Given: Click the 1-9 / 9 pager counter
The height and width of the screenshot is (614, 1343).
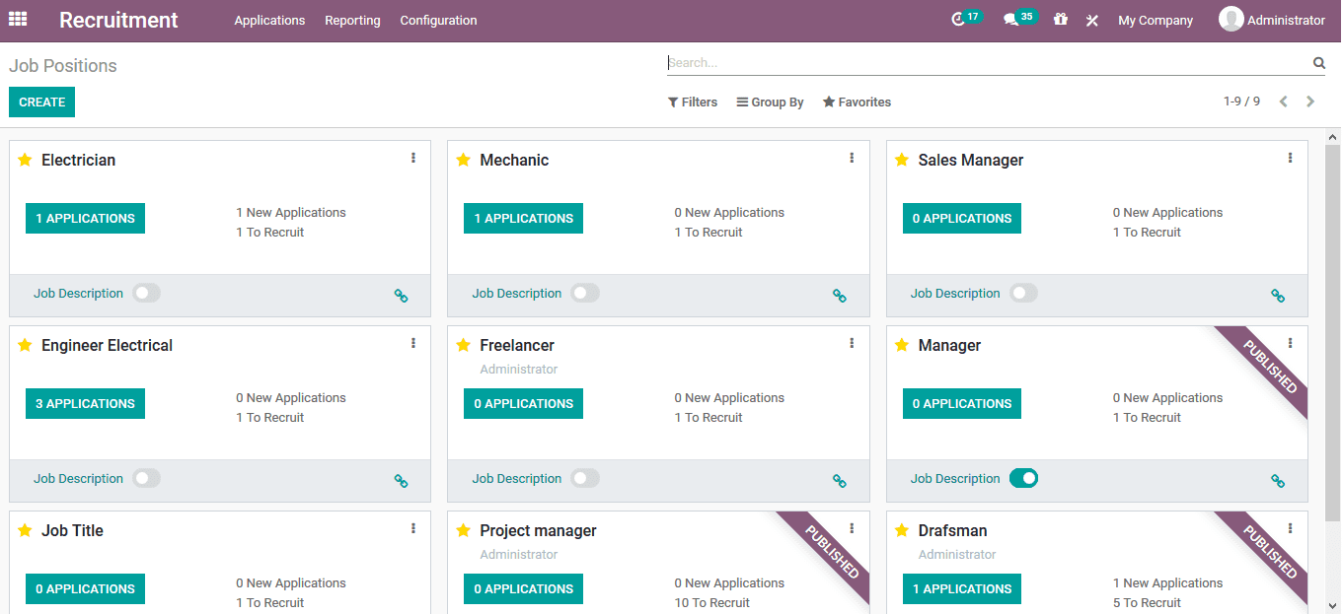Looking at the screenshot, I should [x=1241, y=102].
